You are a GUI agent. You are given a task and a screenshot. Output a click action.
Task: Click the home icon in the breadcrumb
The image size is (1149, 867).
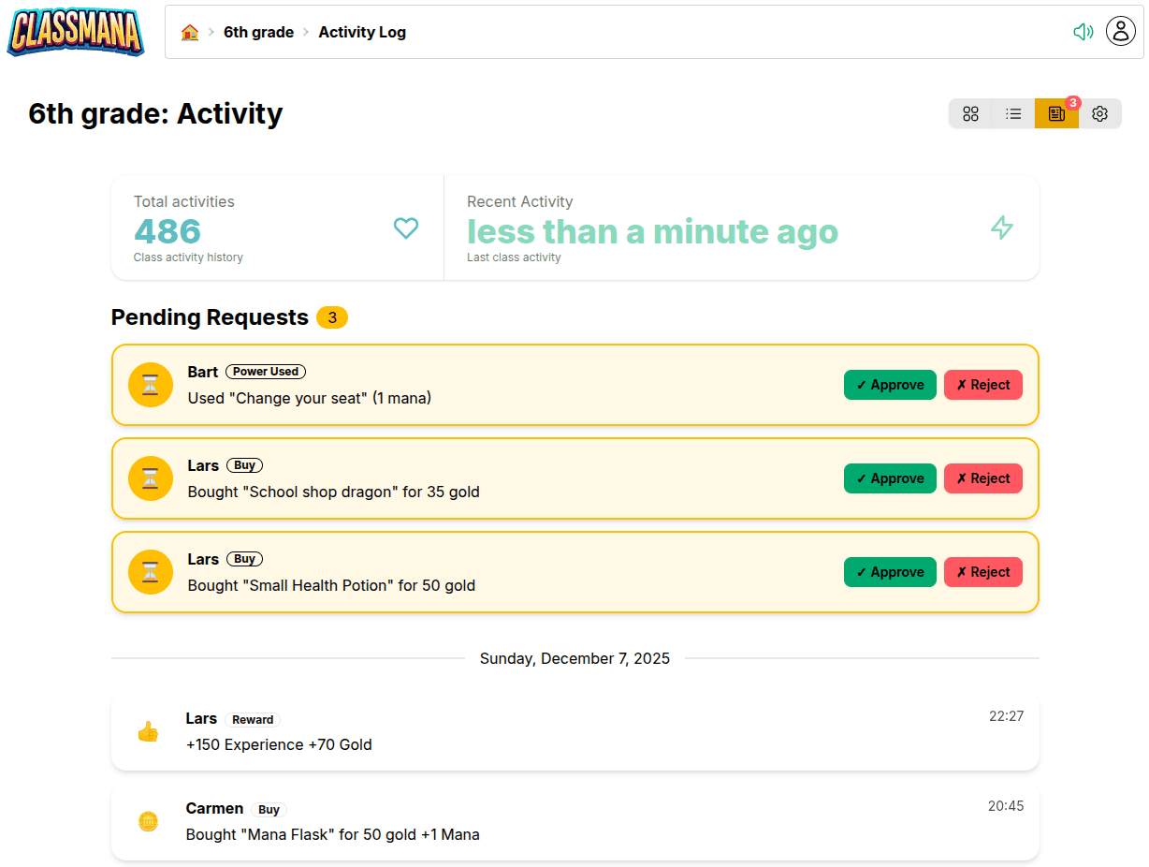point(191,31)
